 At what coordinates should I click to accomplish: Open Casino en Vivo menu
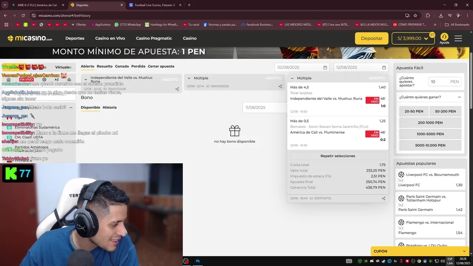(110, 38)
